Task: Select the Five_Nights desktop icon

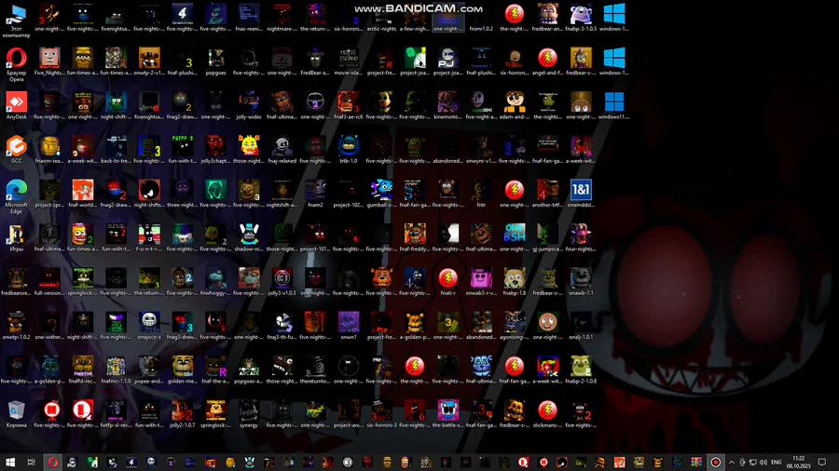Action: (49, 61)
